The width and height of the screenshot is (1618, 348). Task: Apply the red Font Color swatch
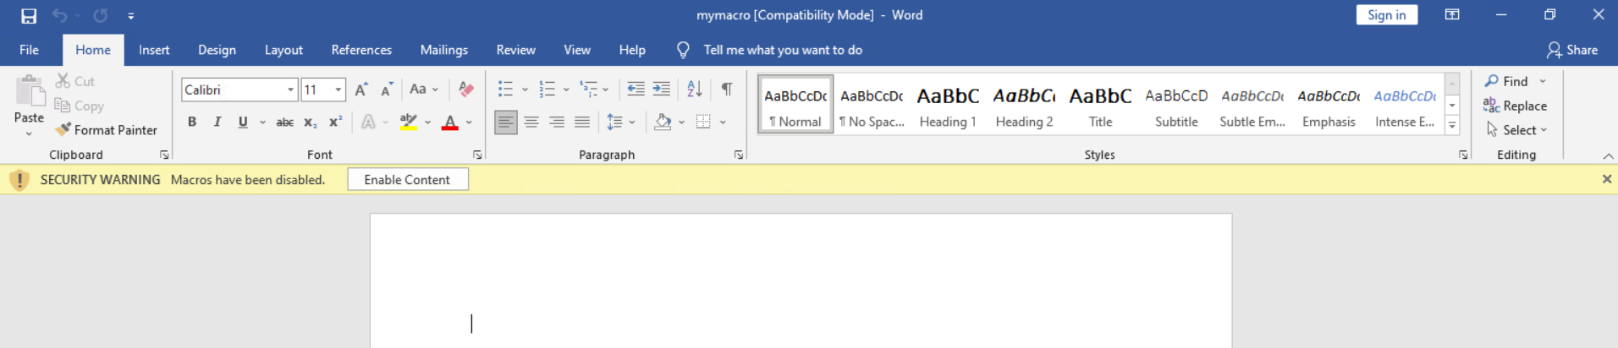(x=450, y=123)
